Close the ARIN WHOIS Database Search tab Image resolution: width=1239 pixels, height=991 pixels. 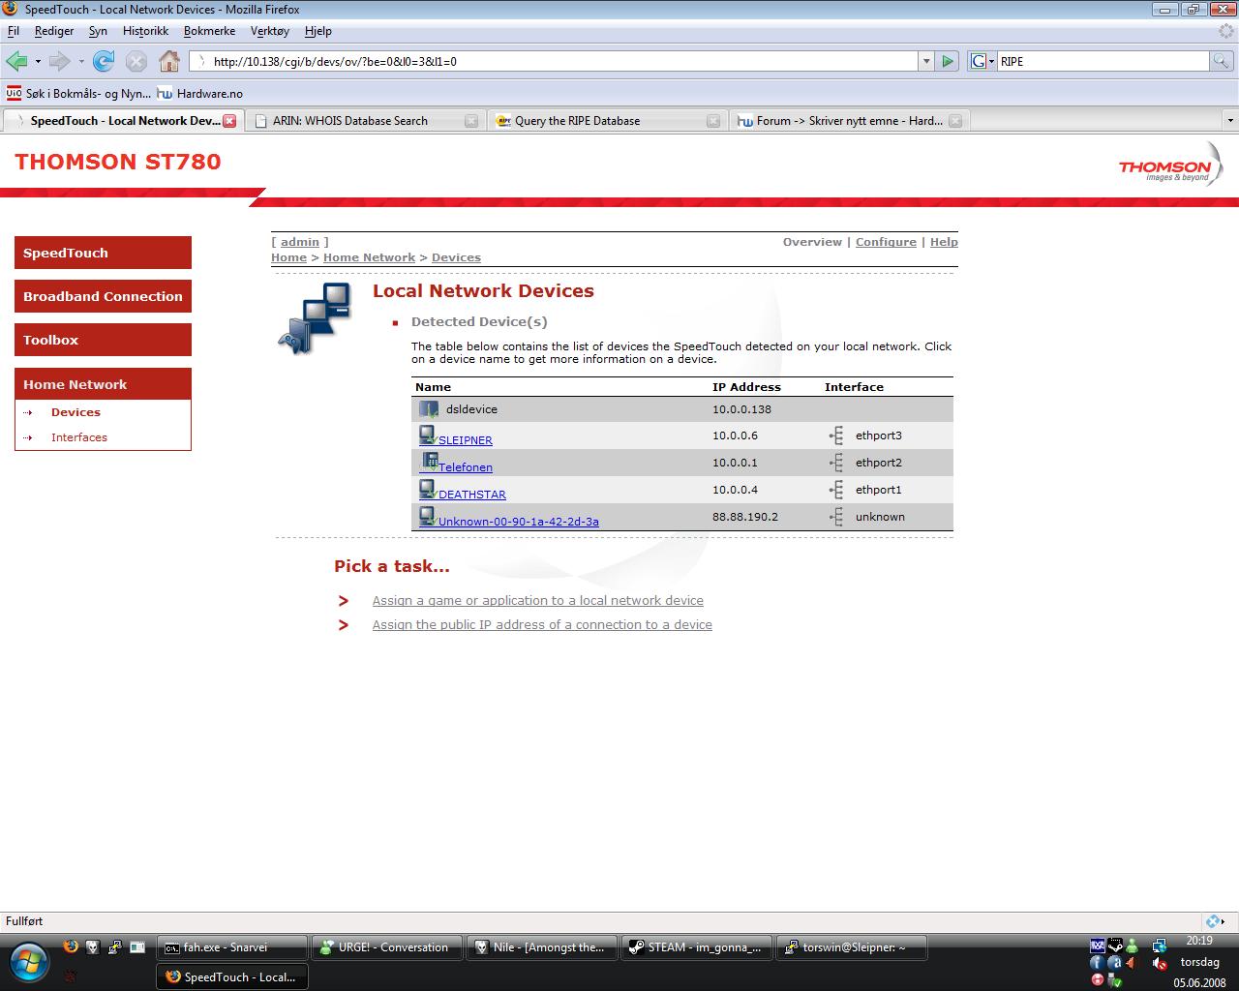pos(471,121)
